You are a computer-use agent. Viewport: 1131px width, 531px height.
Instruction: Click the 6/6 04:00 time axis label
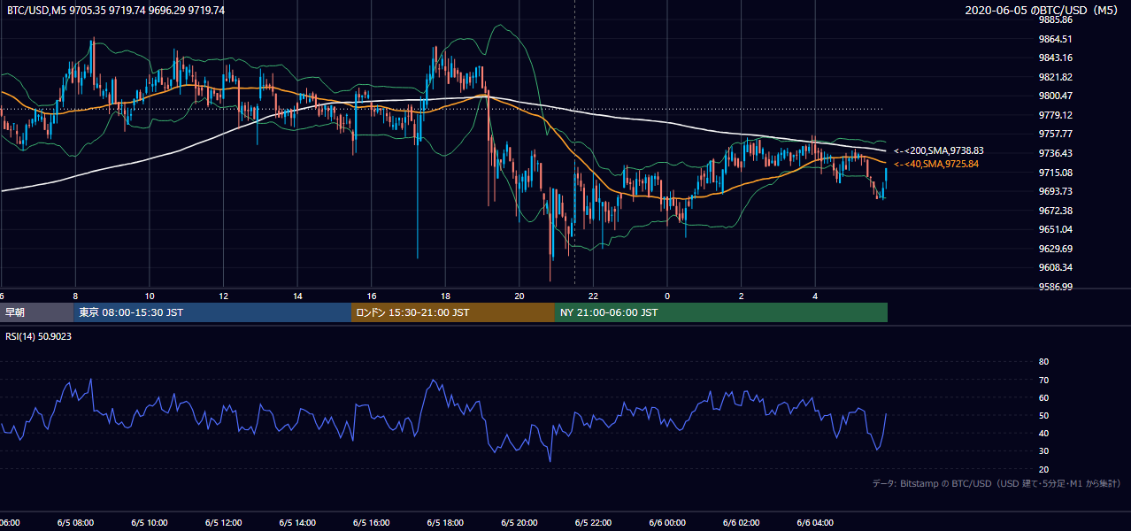pos(815,523)
